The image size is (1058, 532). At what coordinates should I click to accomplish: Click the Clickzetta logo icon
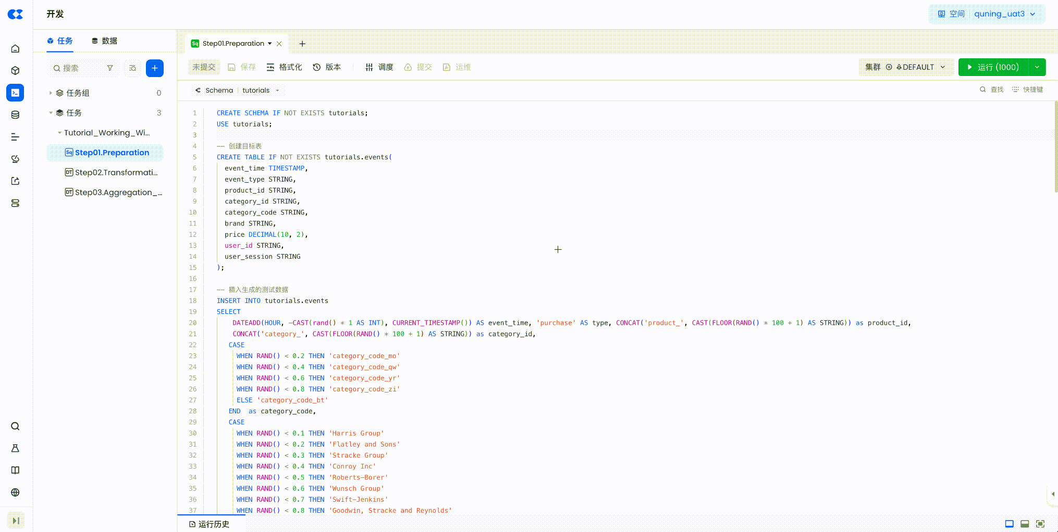(15, 14)
